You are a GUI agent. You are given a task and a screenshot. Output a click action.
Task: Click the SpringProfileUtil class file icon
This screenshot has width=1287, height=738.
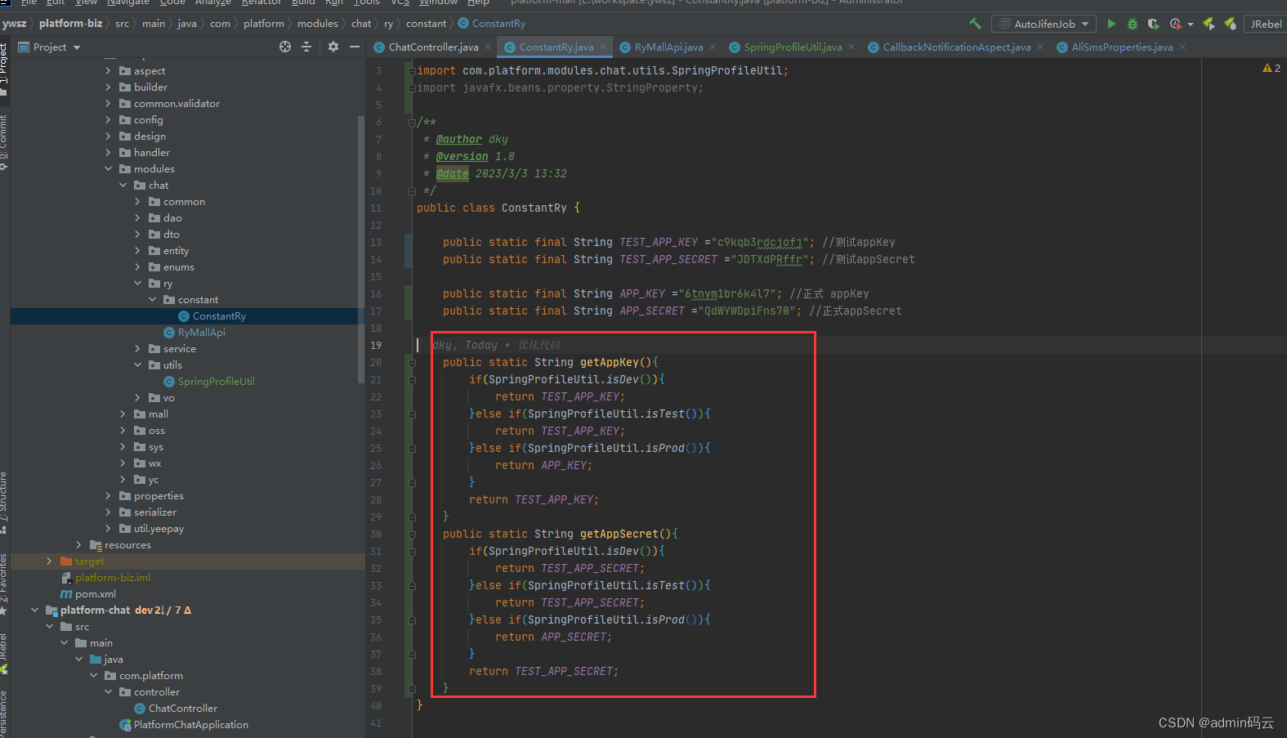(x=169, y=382)
